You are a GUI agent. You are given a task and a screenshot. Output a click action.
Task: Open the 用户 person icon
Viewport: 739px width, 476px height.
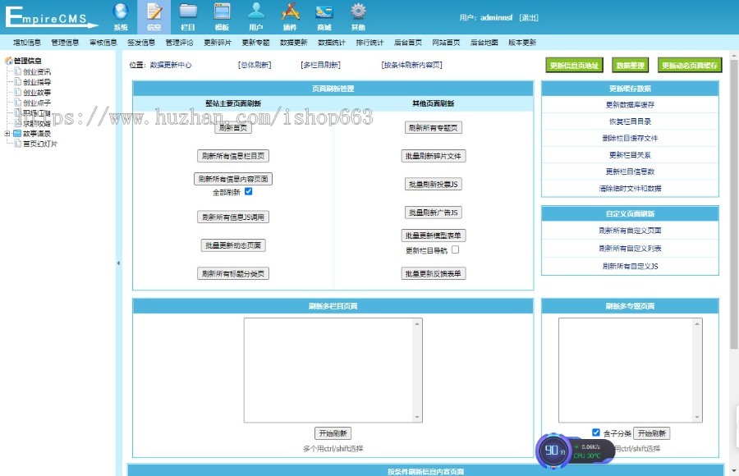(256, 11)
